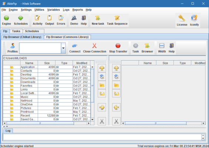Click the Task gear icon
This screenshot has width=209, height=148.
[135, 46]
